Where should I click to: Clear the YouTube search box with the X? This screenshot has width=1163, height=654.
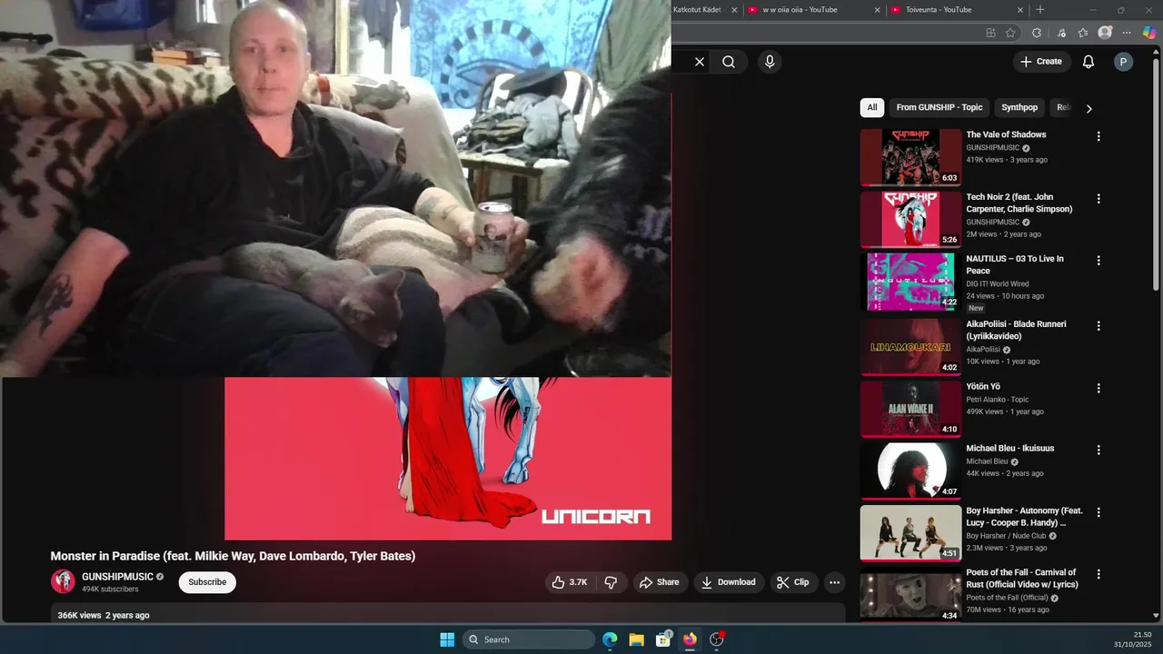700,62
